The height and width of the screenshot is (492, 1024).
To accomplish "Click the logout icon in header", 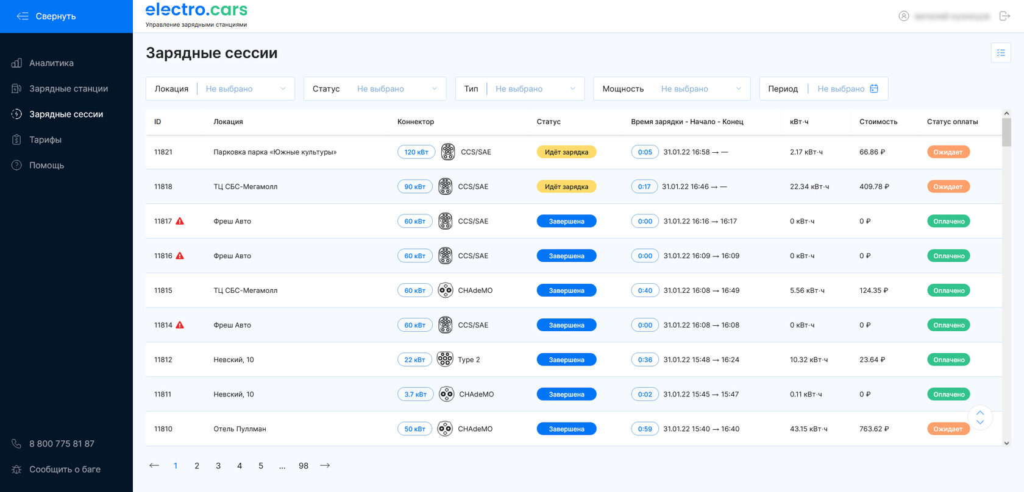I will pyautogui.click(x=1004, y=16).
